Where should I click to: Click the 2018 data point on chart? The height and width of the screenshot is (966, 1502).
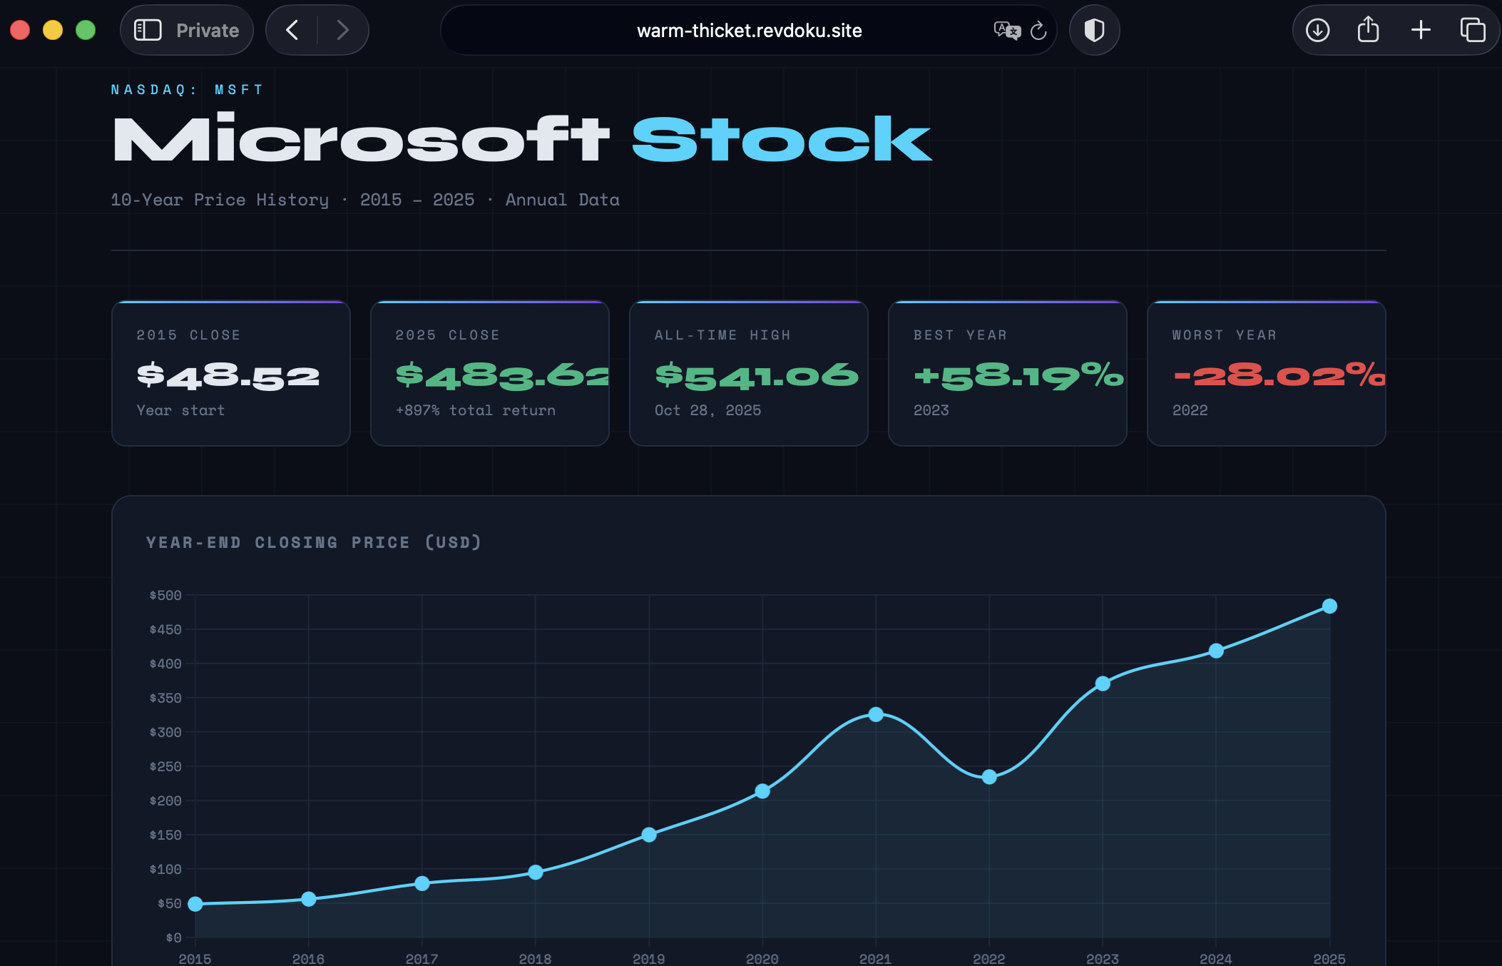(x=536, y=872)
